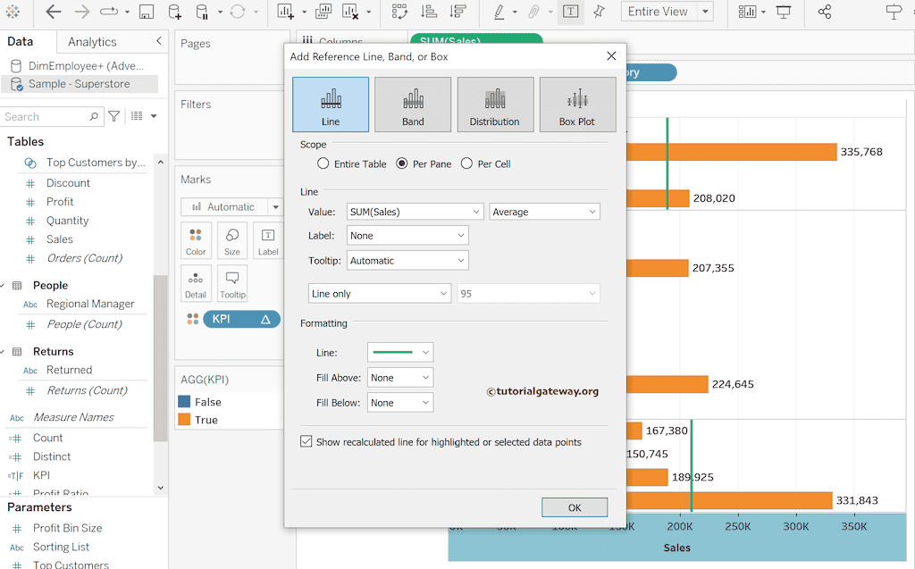Open the green Line style swatch picker
This screenshot has width=915, height=569.
(399, 352)
